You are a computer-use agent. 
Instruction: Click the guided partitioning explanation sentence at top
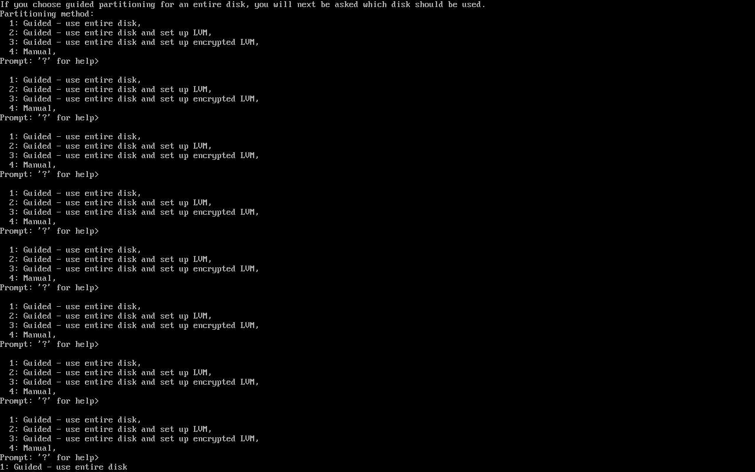[243, 4]
